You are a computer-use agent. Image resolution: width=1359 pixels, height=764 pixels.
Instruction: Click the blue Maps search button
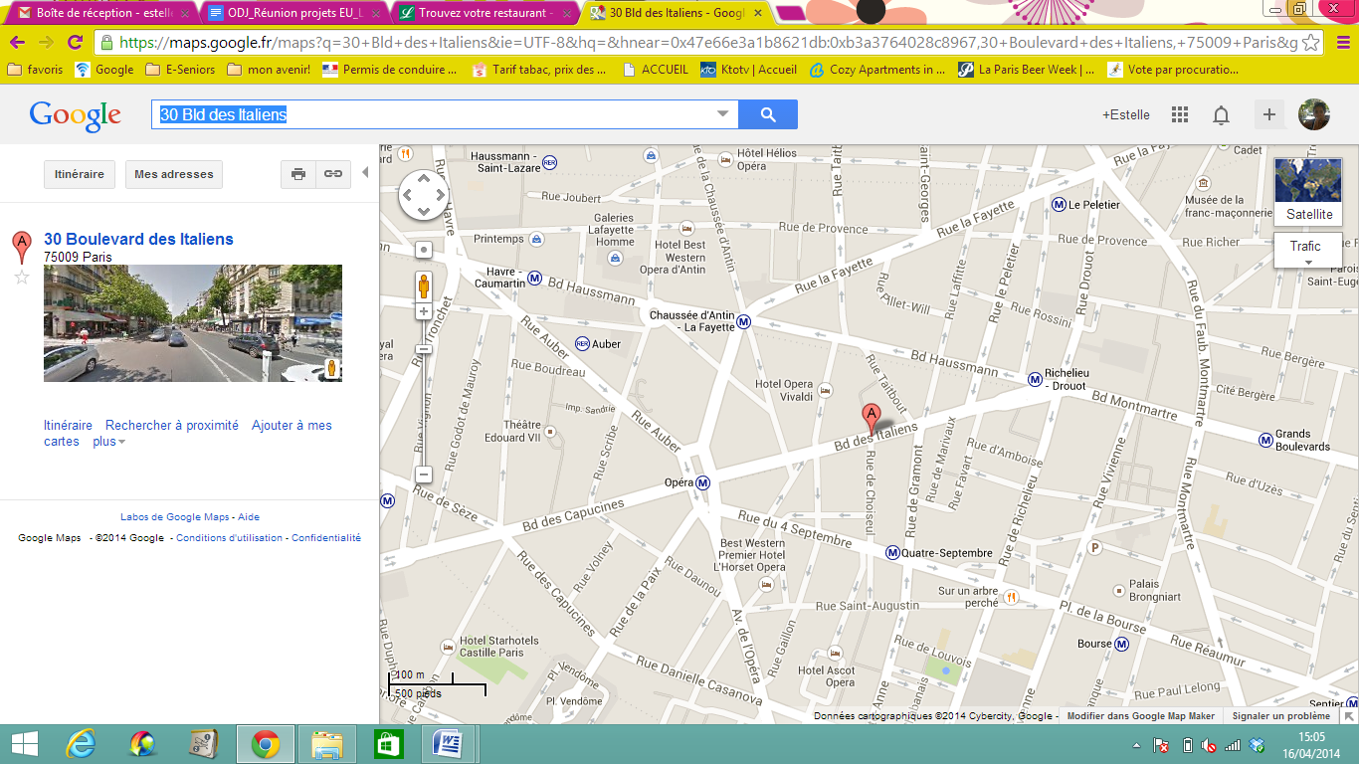pos(768,114)
